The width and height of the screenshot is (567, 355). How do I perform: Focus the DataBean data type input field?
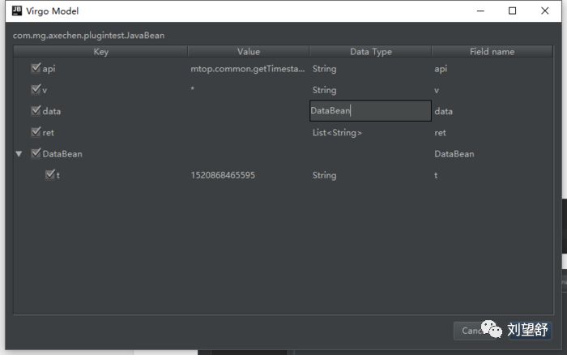[371, 111]
